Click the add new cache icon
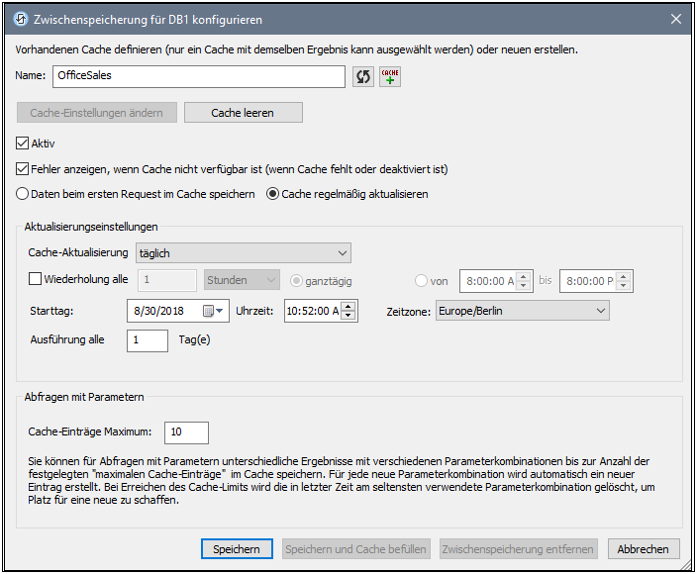The image size is (697, 574). (390, 77)
